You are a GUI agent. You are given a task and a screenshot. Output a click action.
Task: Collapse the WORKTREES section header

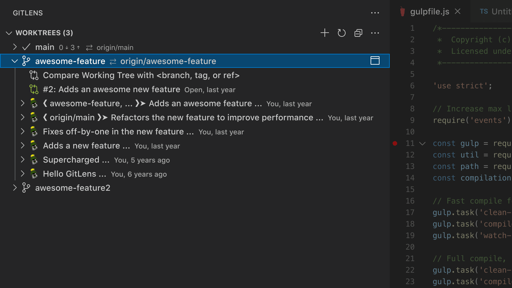pyautogui.click(x=9, y=33)
